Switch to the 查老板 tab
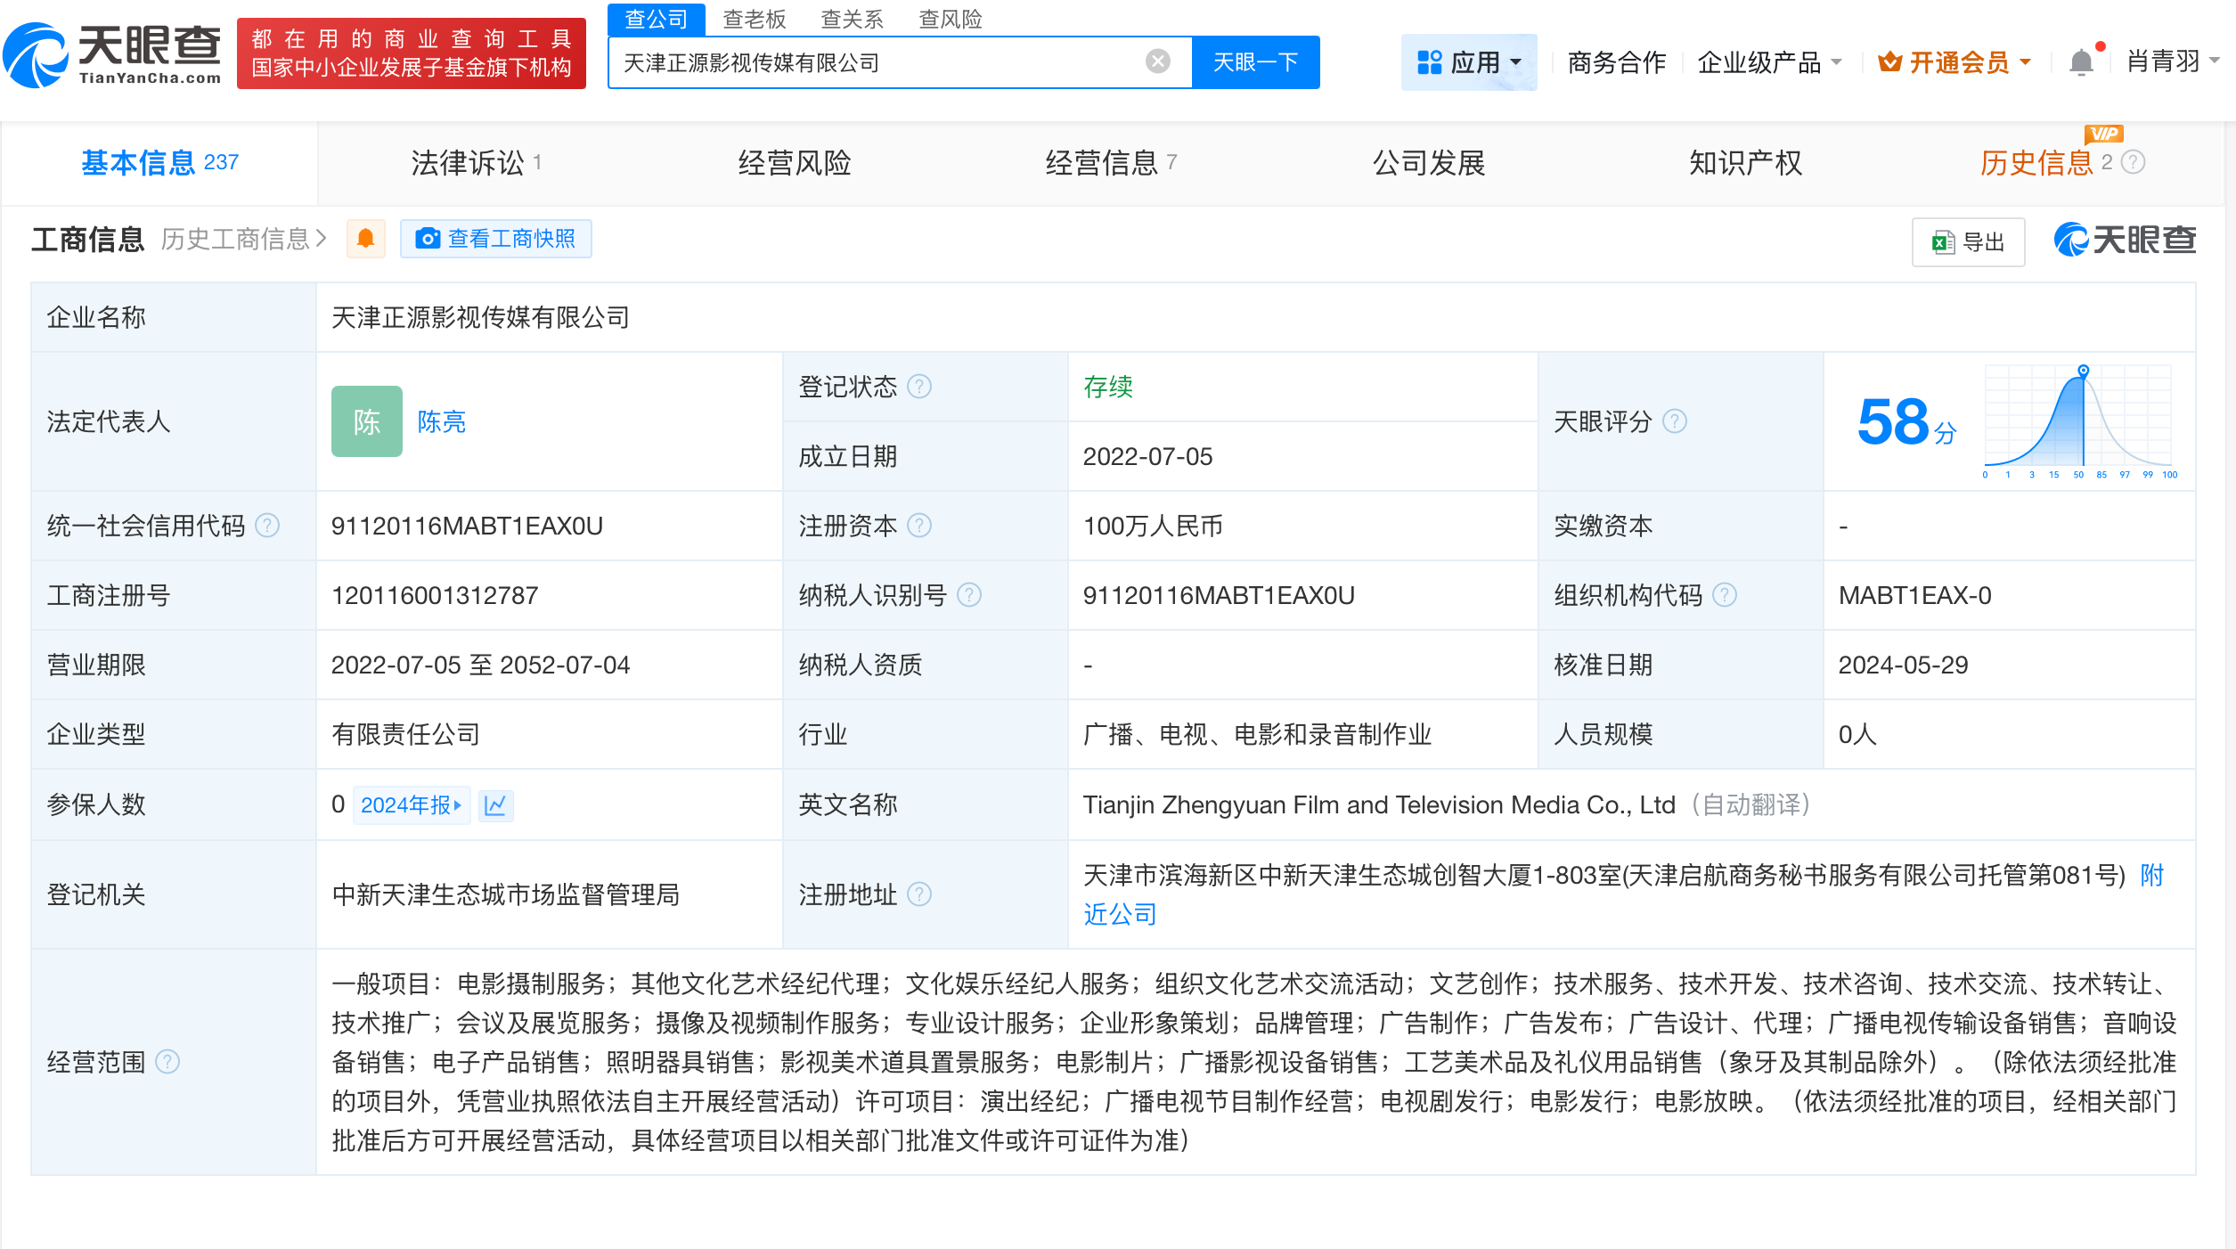This screenshot has height=1249, width=2236. coord(753,19)
